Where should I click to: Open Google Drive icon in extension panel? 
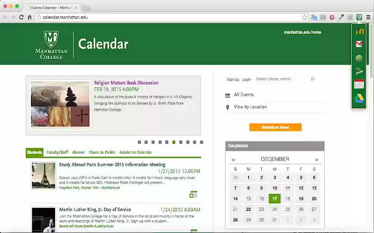coord(359,98)
